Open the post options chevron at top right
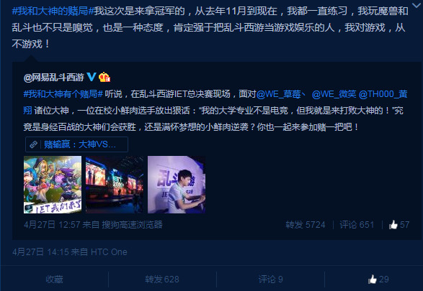423x291 pixels. coord(417,4)
